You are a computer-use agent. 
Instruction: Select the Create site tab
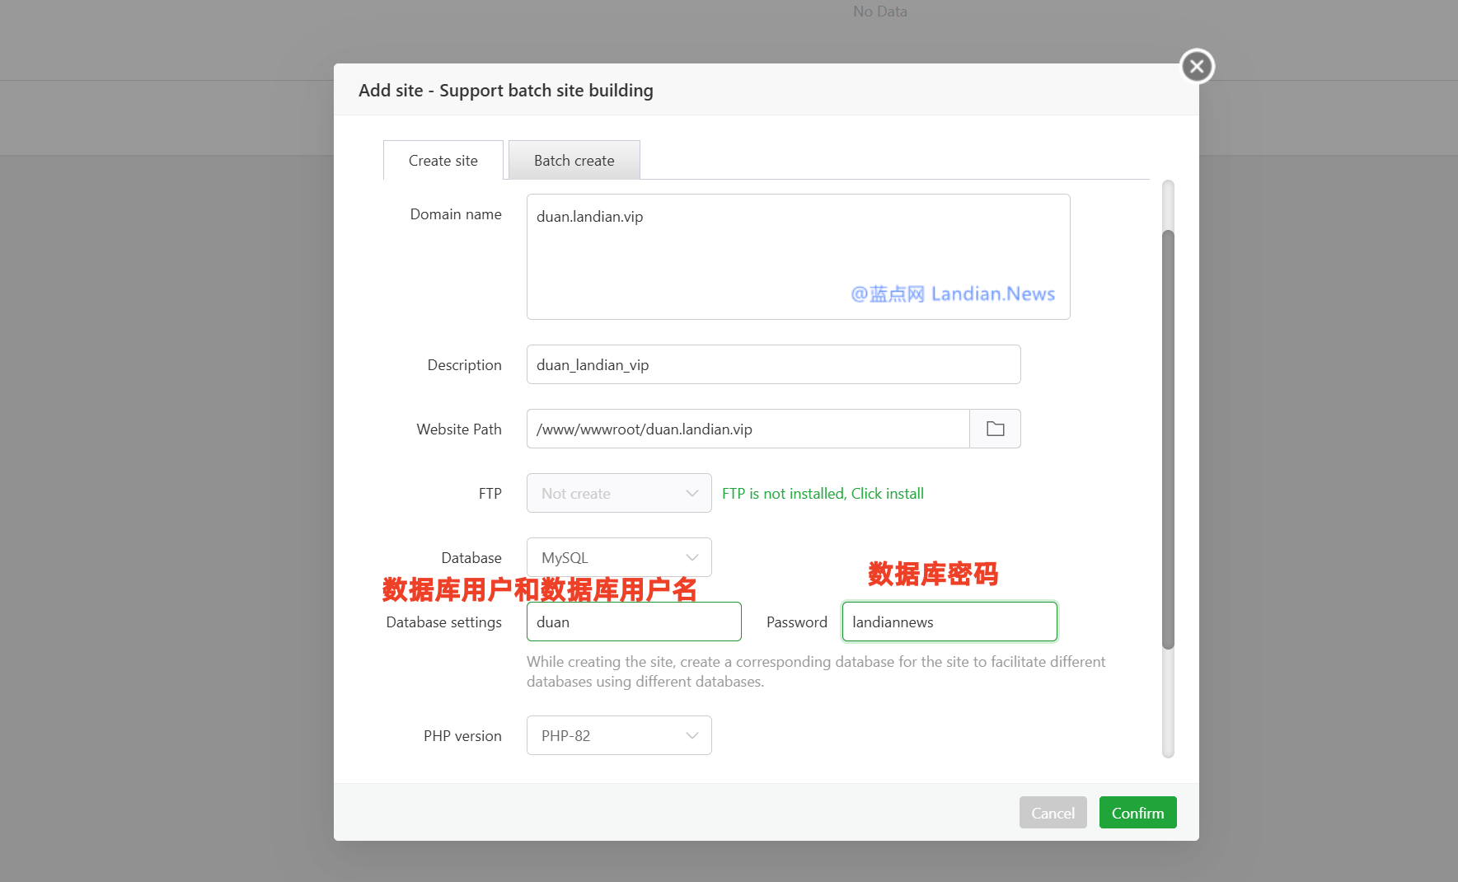[443, 161]
